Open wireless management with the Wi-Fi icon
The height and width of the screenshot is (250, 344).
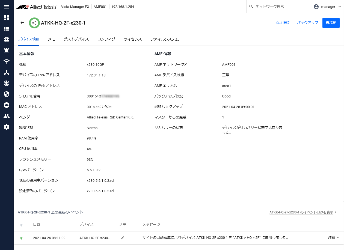(x=7, y=61)
